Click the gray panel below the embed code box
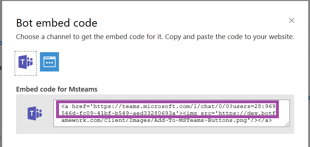Viewport: 310px width, 147px height. (155, 130)
